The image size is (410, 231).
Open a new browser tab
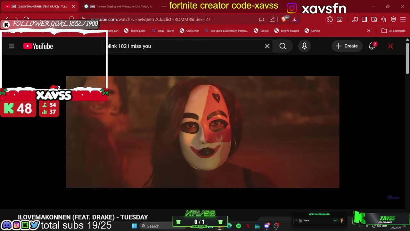point(164,6)
